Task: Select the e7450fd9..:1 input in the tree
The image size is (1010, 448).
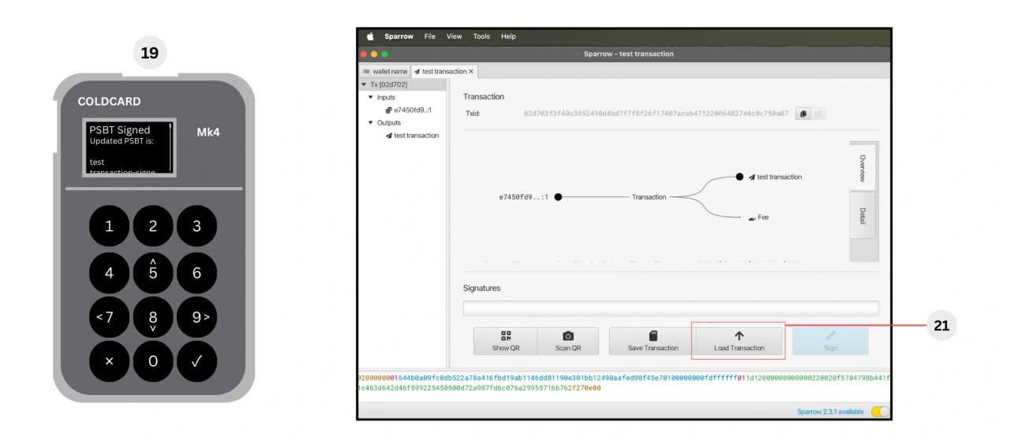Action: coord(408,110)
